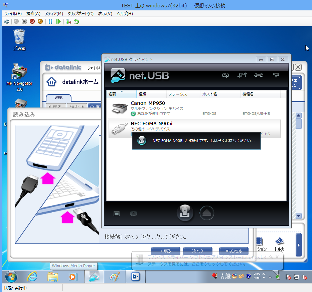Screen dimensions: 312x292
Task: Click the net.USB disconnect eject button
Action: 207,213
